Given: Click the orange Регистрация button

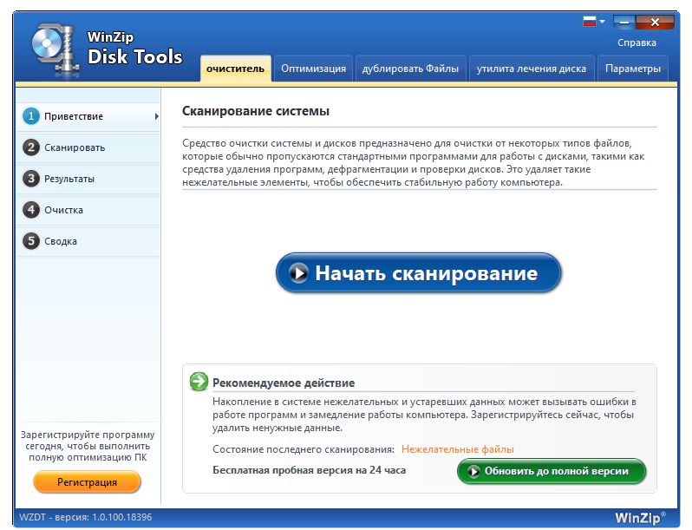Looking at the screenshot, I should [x=87, y=482].
